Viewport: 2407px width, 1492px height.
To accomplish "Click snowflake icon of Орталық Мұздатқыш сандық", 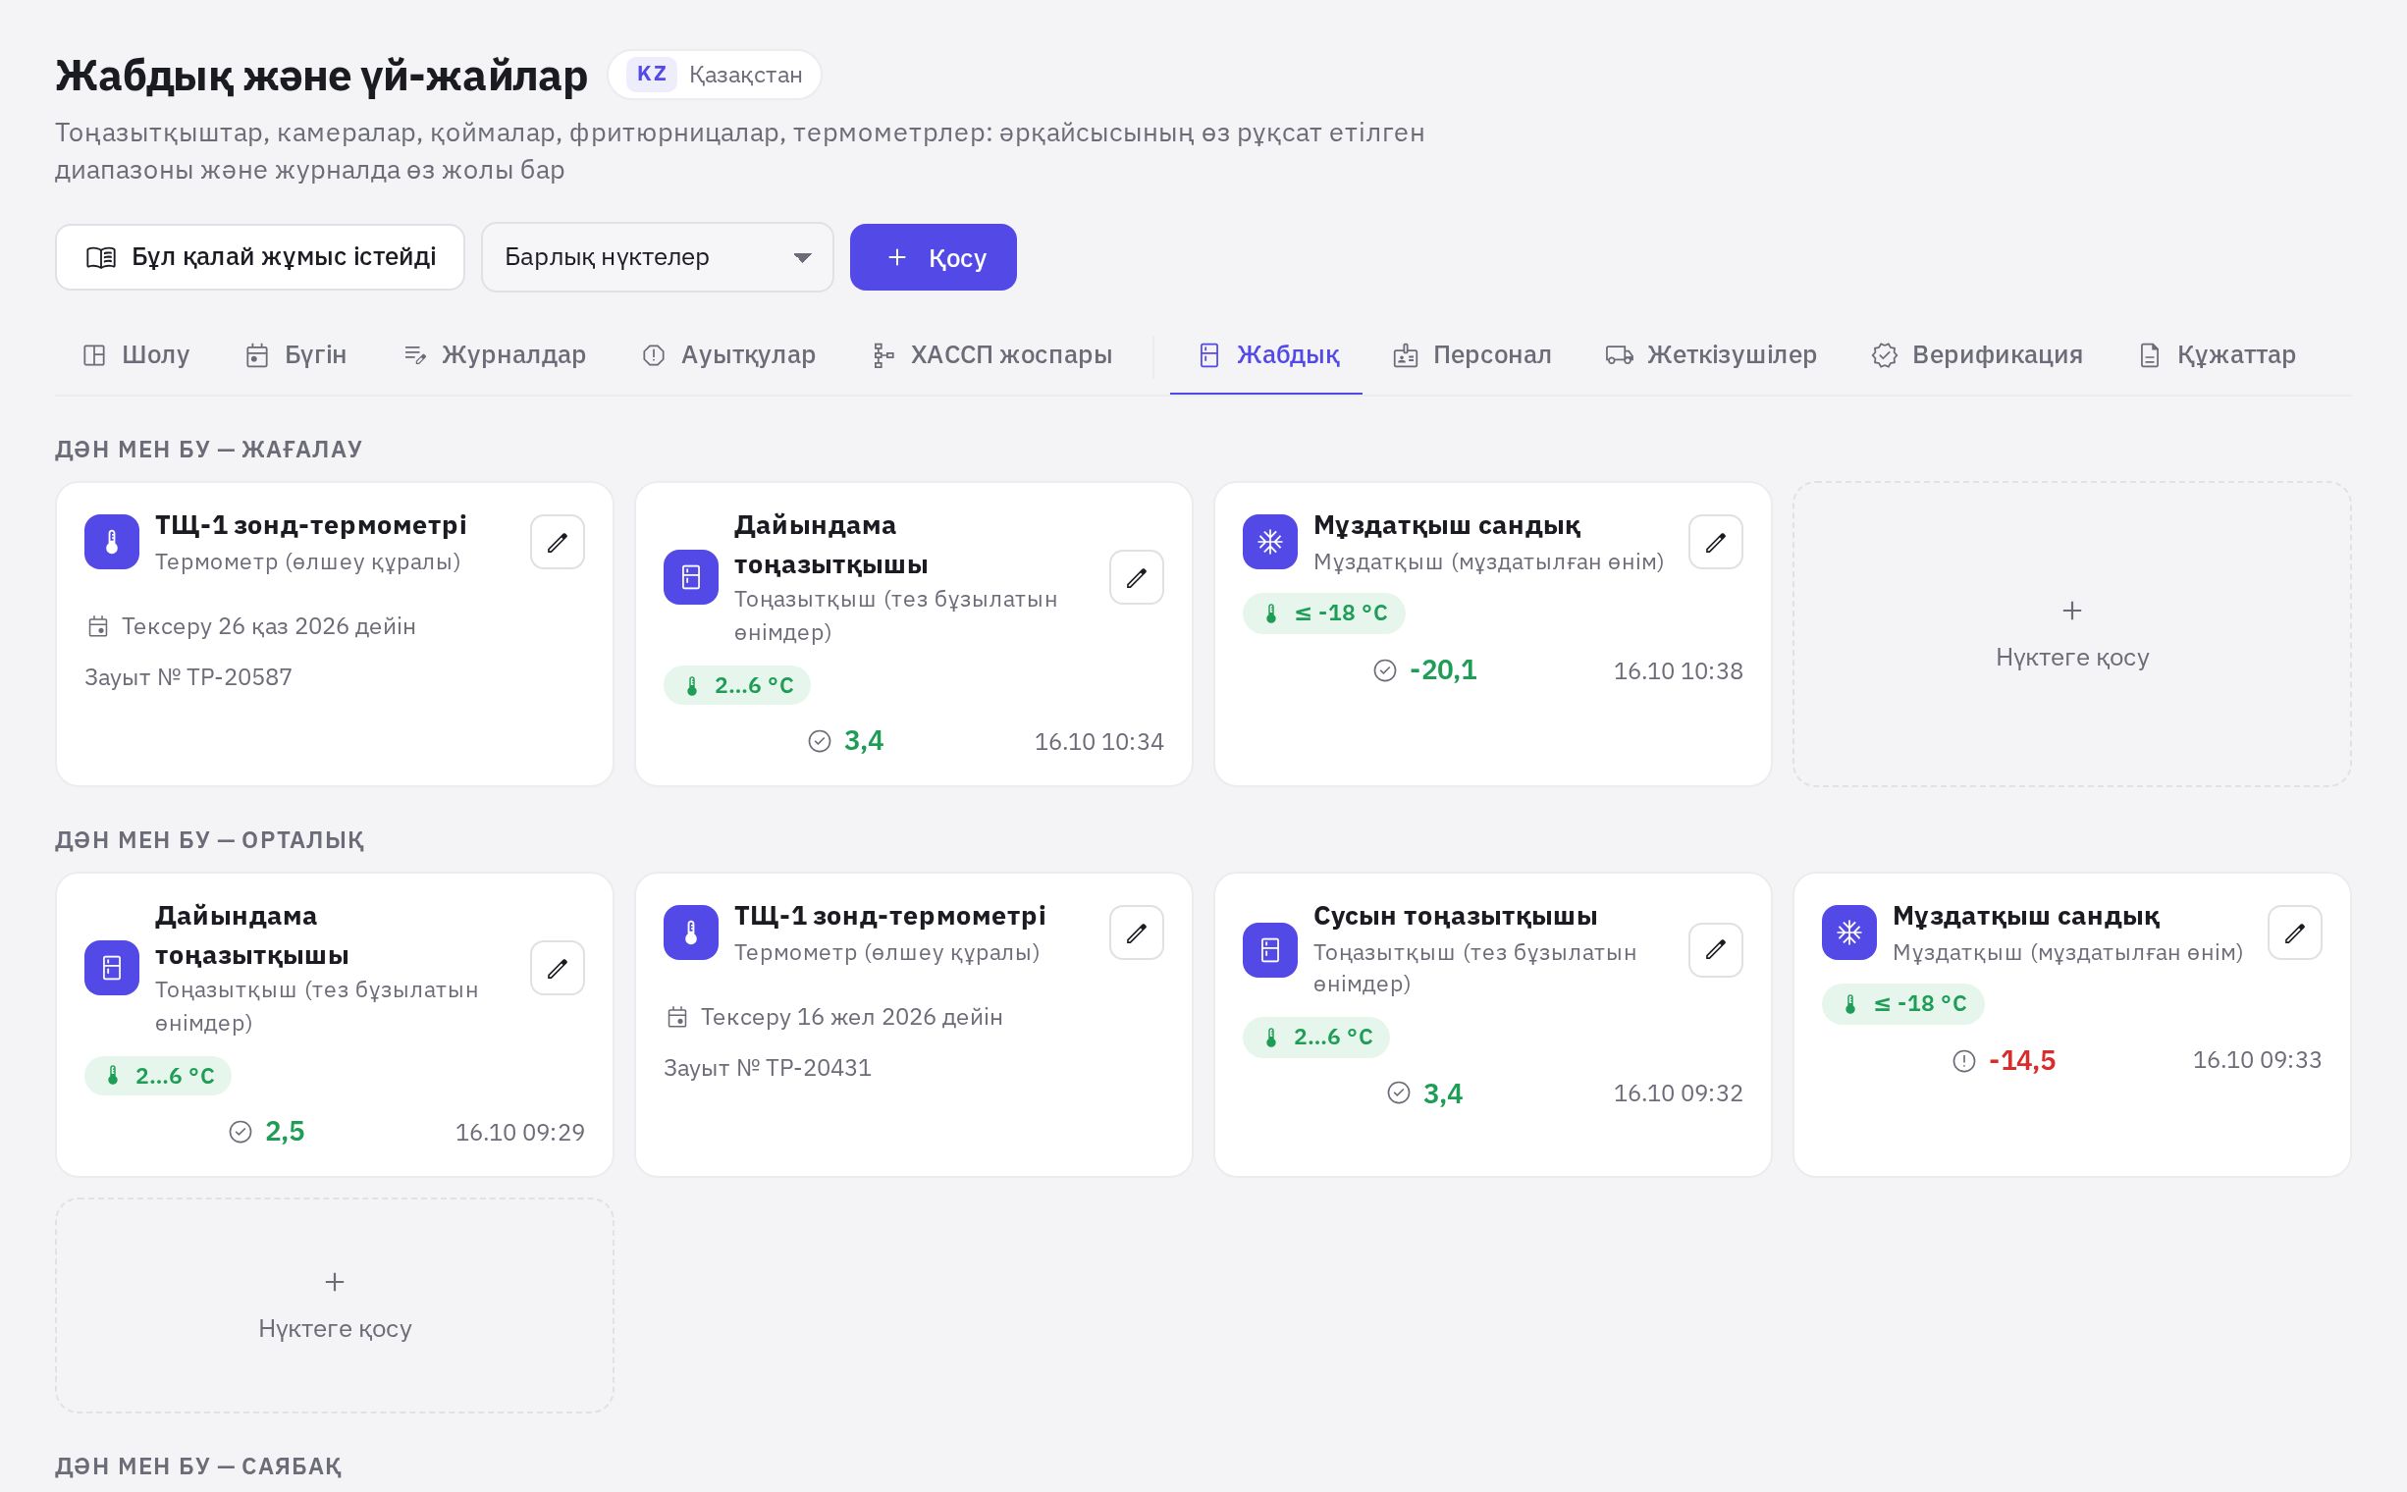I will click(1848, 932).
